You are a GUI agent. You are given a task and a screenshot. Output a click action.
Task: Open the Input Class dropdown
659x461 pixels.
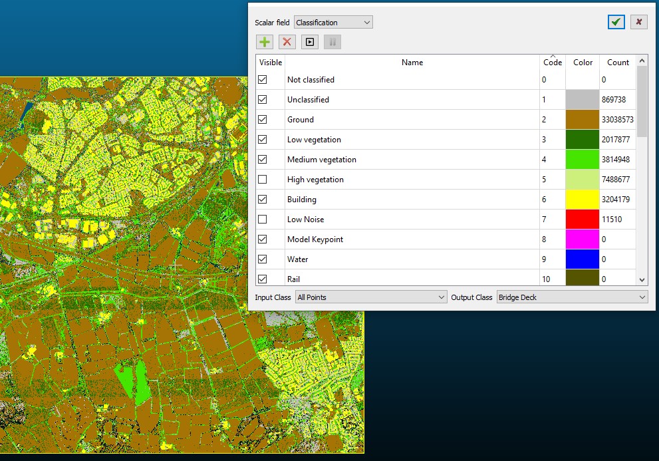pos(371,297)
